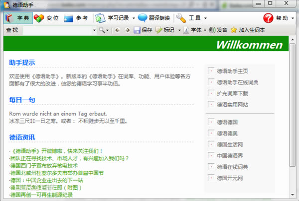Visit the 德语德奥 site link

coord(227,134)
